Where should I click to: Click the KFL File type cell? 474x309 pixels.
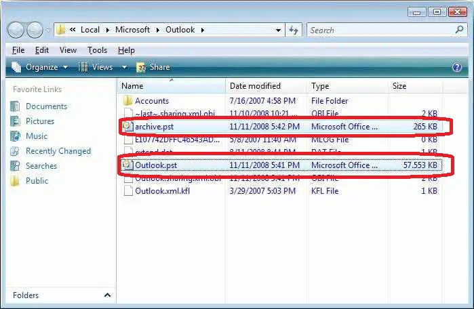(x=325, y=191)
